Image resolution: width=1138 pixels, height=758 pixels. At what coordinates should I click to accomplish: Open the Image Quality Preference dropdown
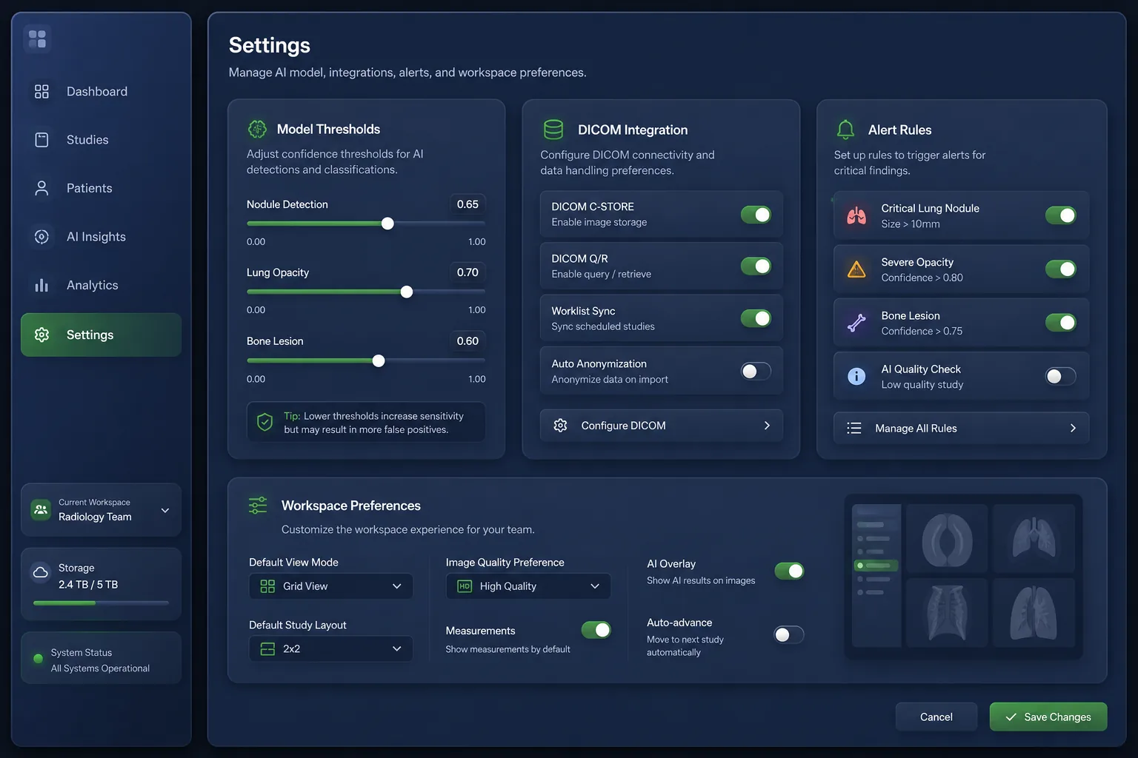coord(528,586)
